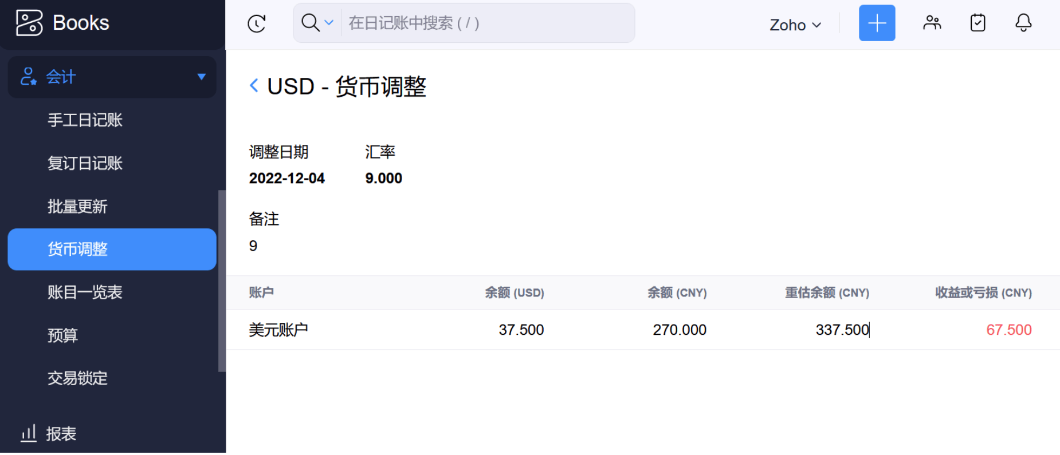
Task: Click the 重估余额 (CNY) column header
Action: 827,292
